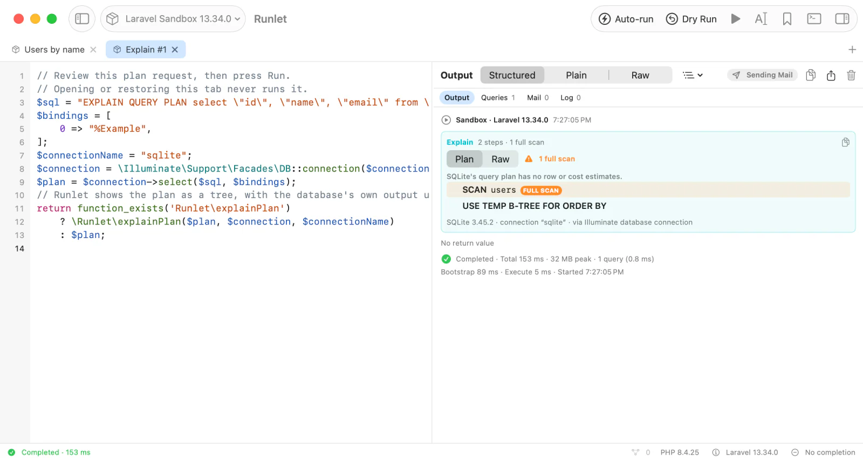
Task: Click the Sending Mail button
Action: point(762,75)
